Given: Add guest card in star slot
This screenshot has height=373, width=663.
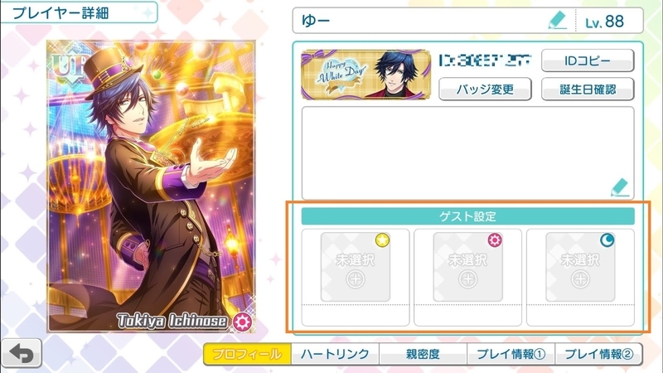Looking at the screenshot, I should [356, 267].
